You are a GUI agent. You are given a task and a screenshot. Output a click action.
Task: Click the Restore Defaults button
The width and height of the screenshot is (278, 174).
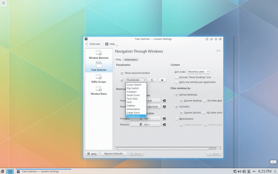(114, 153)
